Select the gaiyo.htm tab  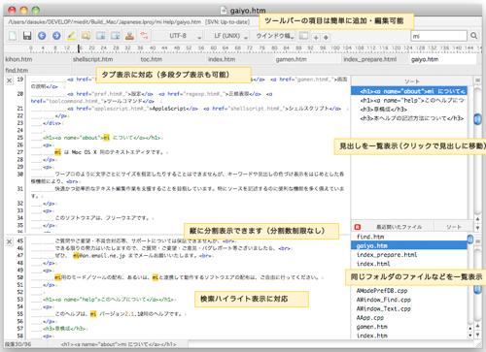(x=443, y=59)
